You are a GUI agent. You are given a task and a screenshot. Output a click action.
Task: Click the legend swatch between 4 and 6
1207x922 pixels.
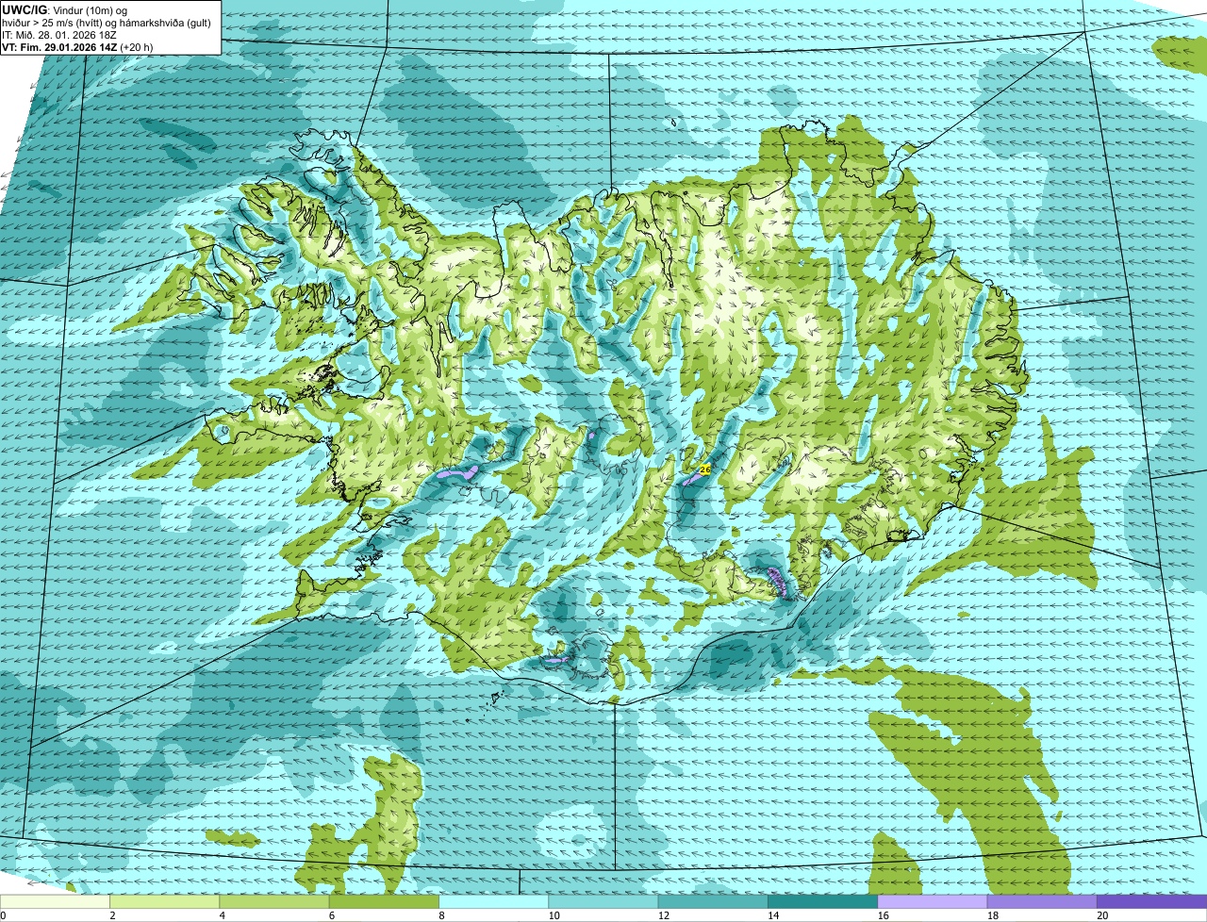(x=274, y=901)
